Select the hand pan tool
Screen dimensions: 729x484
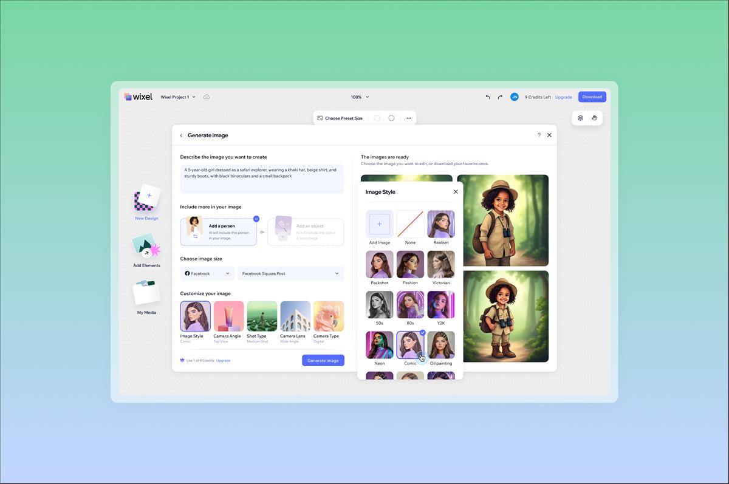pyautogui.click(x=594, y=118)
